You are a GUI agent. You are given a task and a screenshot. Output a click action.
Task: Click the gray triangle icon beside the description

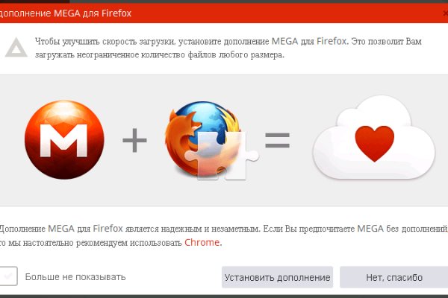(x=16, y=48)
